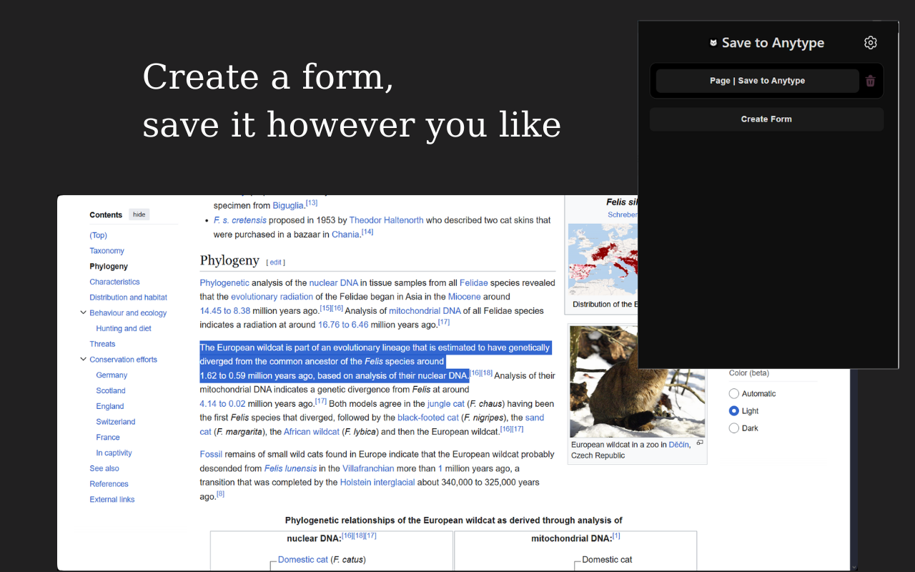Jump to References in the contents list
The height and width of the screenshot is (572, 915).
pos(109,483)
